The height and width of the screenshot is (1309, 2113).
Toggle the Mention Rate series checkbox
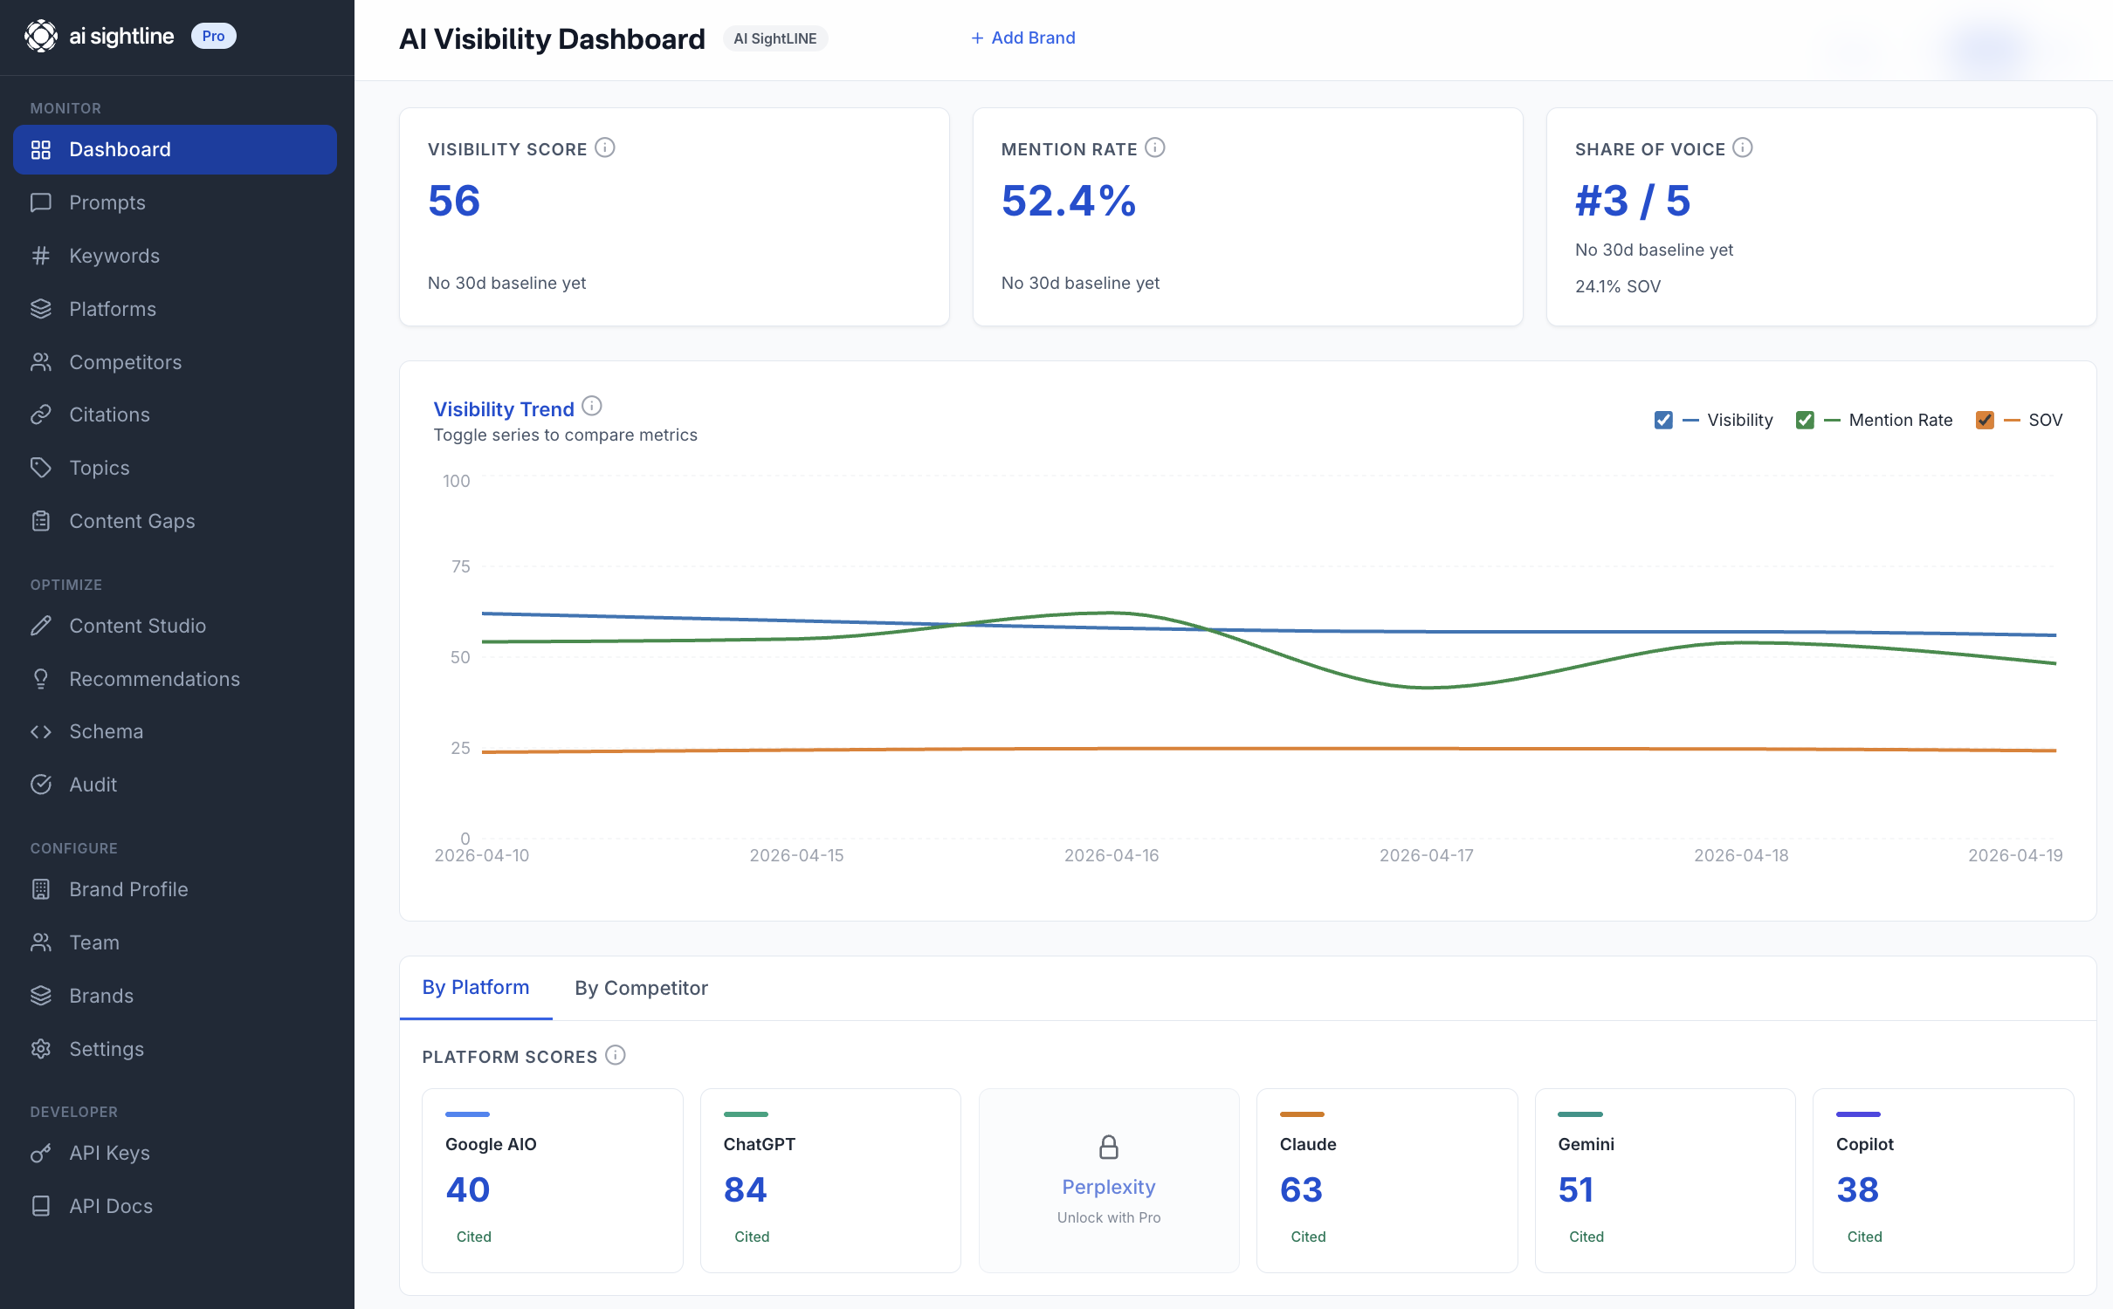coord(1805,421)
